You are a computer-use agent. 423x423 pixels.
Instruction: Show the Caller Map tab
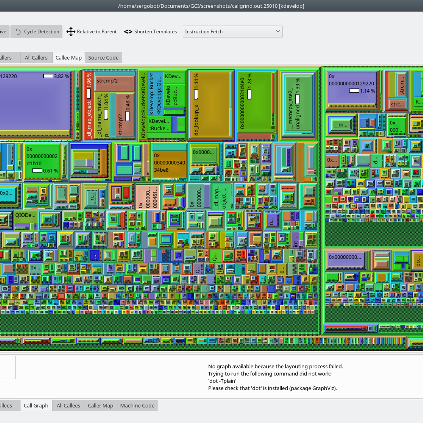pyautogui.click(x=100, y=406)
